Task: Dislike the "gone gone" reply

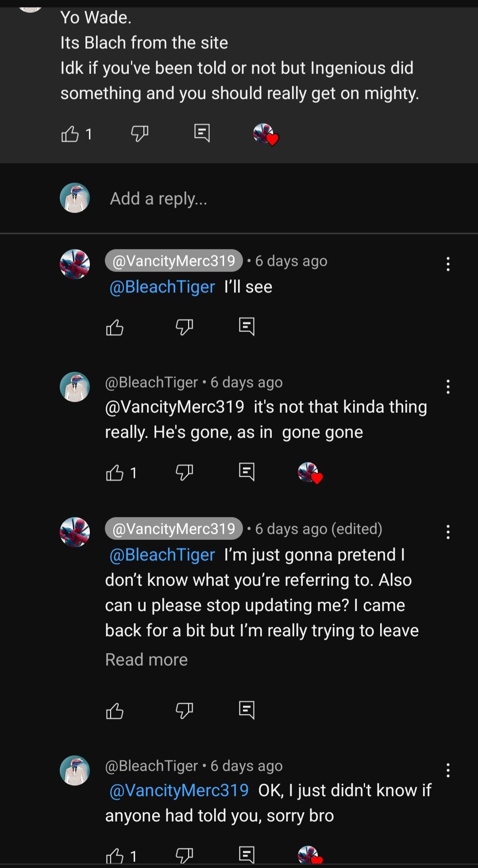Action: click(x=184, y=472)
